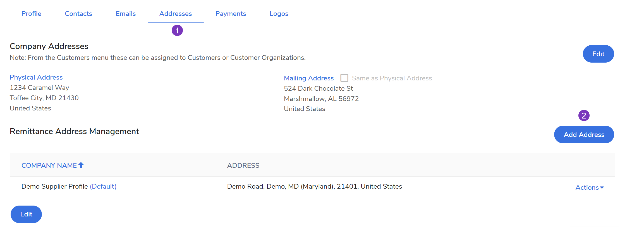620x227 pixels.
Task: Enable Same as Physical Address checkbox
Action: (x=344, y=78)
